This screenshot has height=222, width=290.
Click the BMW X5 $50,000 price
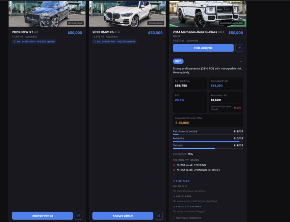click(155, 33)
